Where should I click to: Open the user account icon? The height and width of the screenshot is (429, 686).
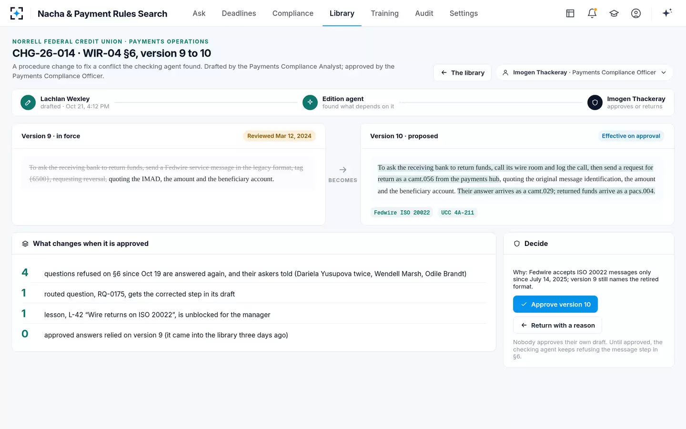pos(636,13)
